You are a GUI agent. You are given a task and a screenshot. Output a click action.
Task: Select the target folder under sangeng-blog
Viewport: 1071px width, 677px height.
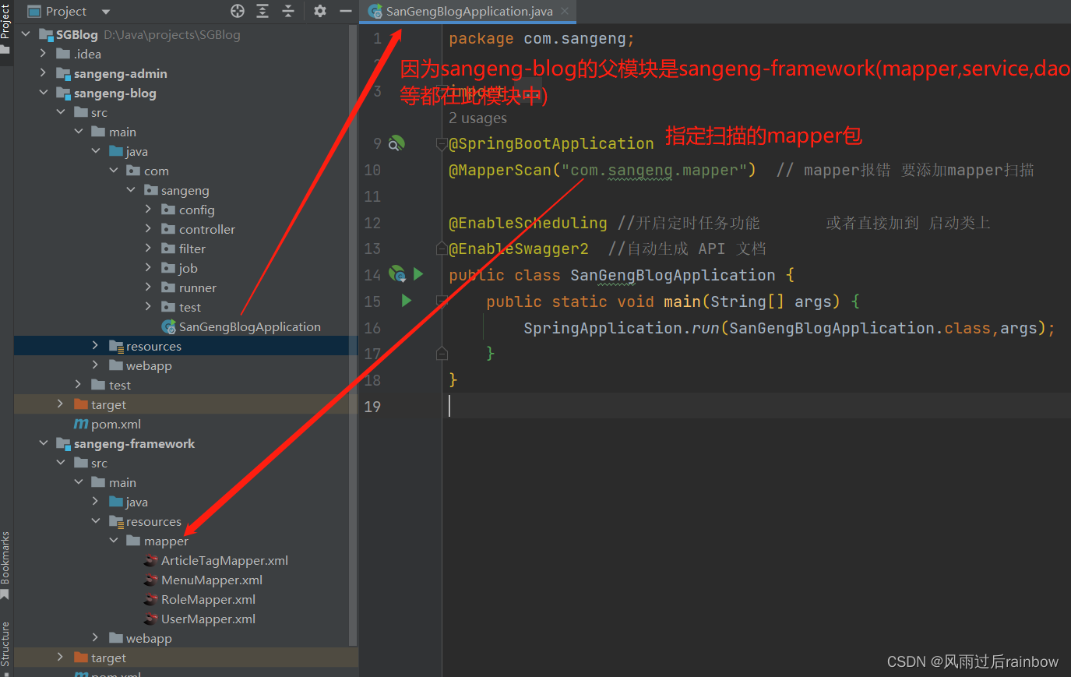[107, 404]
